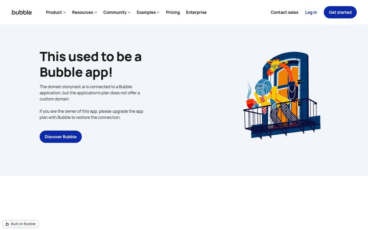368x230 pixels.
Task: Click the 'b' icon in Built on Bubble badge
Action: click(x=7, y=224)
